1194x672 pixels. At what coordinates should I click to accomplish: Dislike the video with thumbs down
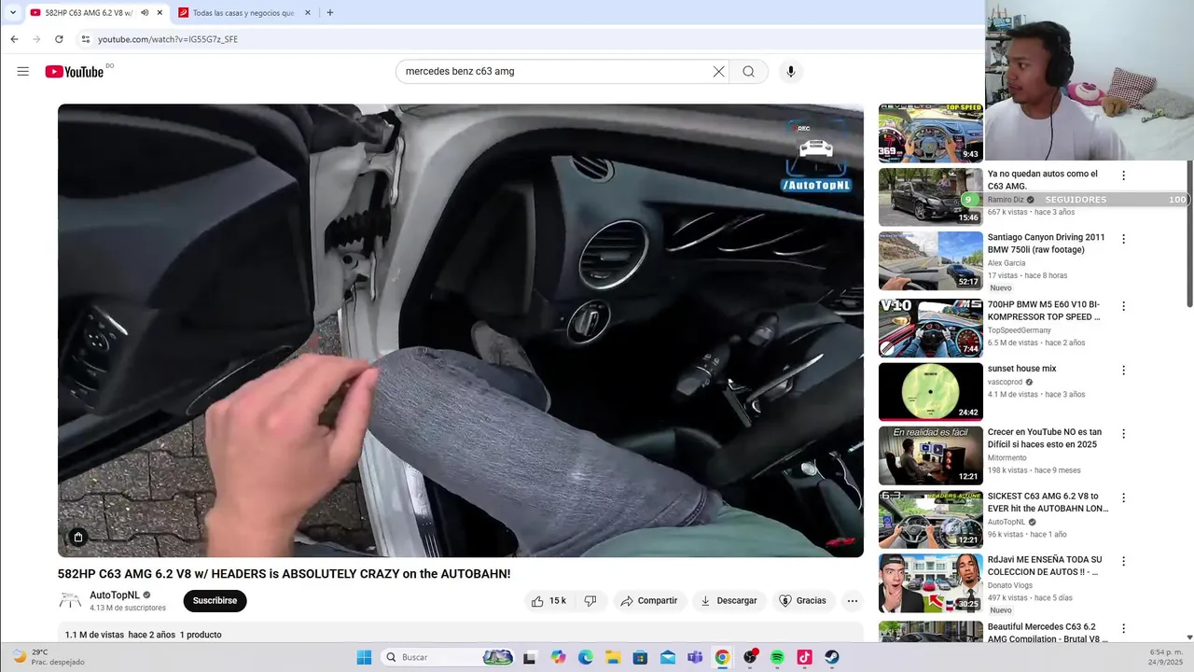(590, 601)
